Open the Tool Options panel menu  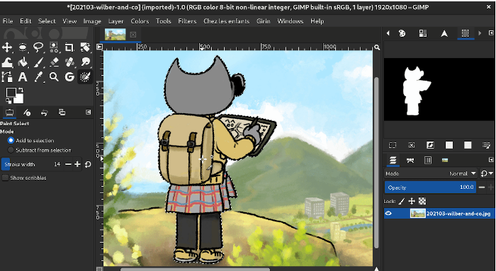89,112
